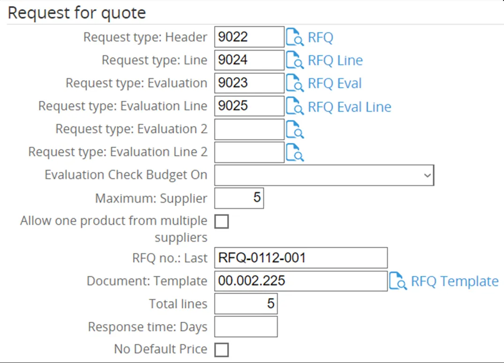Tick the No Default Price checkbox
Screen dimensions: 504x363
click(x=222, y=349)
